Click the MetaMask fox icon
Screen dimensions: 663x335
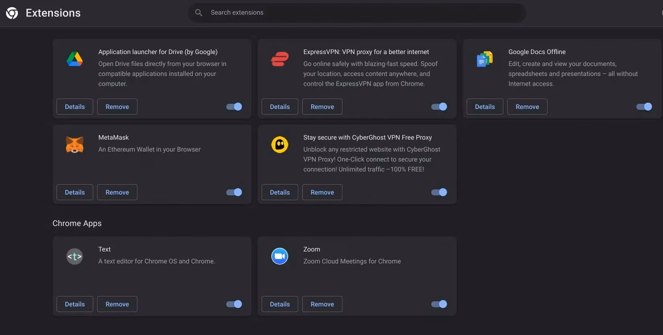pos(75,145)
